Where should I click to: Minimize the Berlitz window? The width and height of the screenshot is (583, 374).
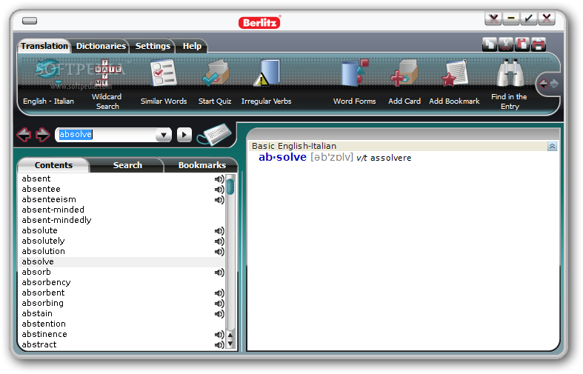tap(511, 19)
